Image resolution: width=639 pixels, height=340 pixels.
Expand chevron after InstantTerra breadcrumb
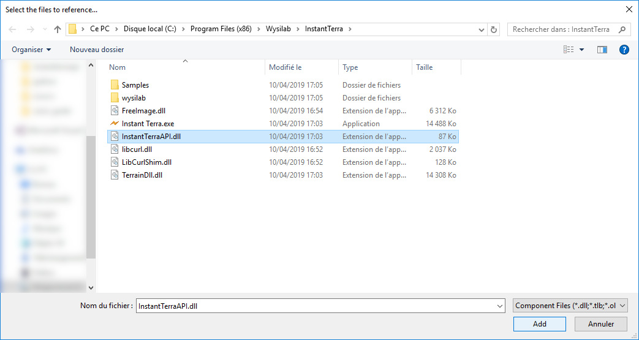pyautogui.click(x=350, y=29)
